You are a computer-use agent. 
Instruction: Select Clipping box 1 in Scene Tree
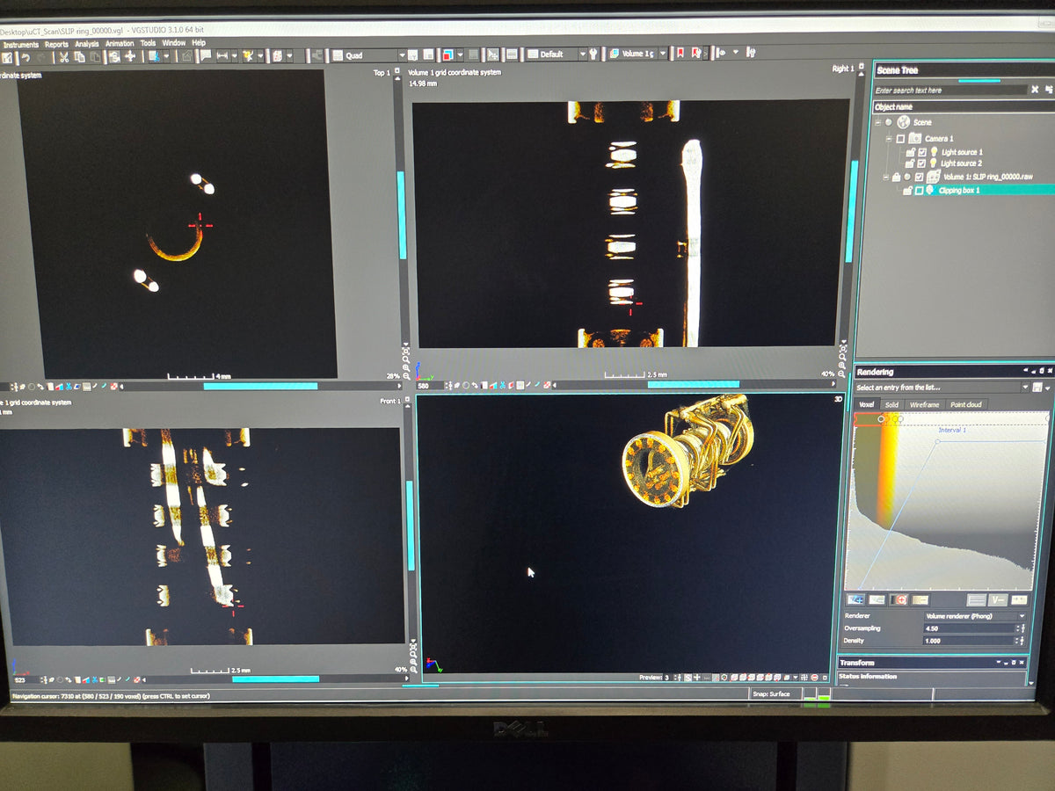[959, 190]
